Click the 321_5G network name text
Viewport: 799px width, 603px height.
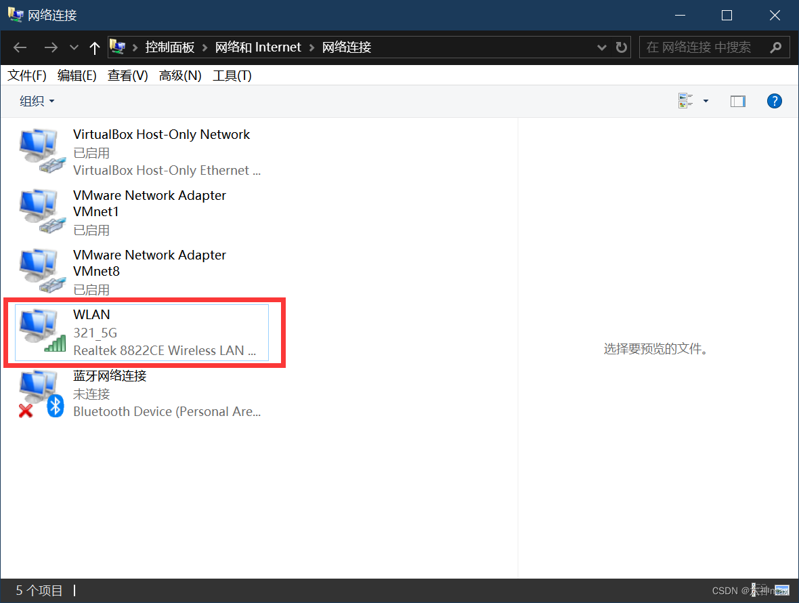[x=95, y=333]
